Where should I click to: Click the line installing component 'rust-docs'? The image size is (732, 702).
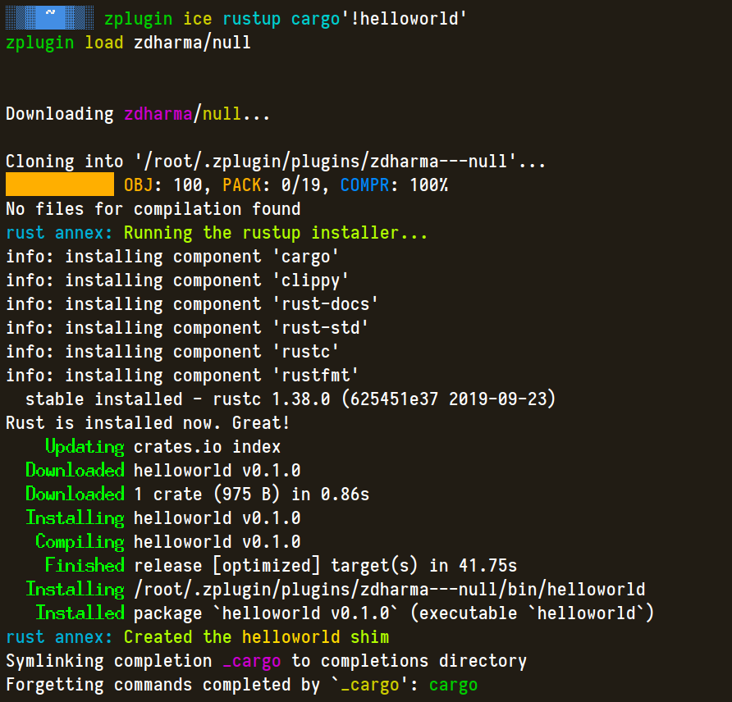coord(192,304)
